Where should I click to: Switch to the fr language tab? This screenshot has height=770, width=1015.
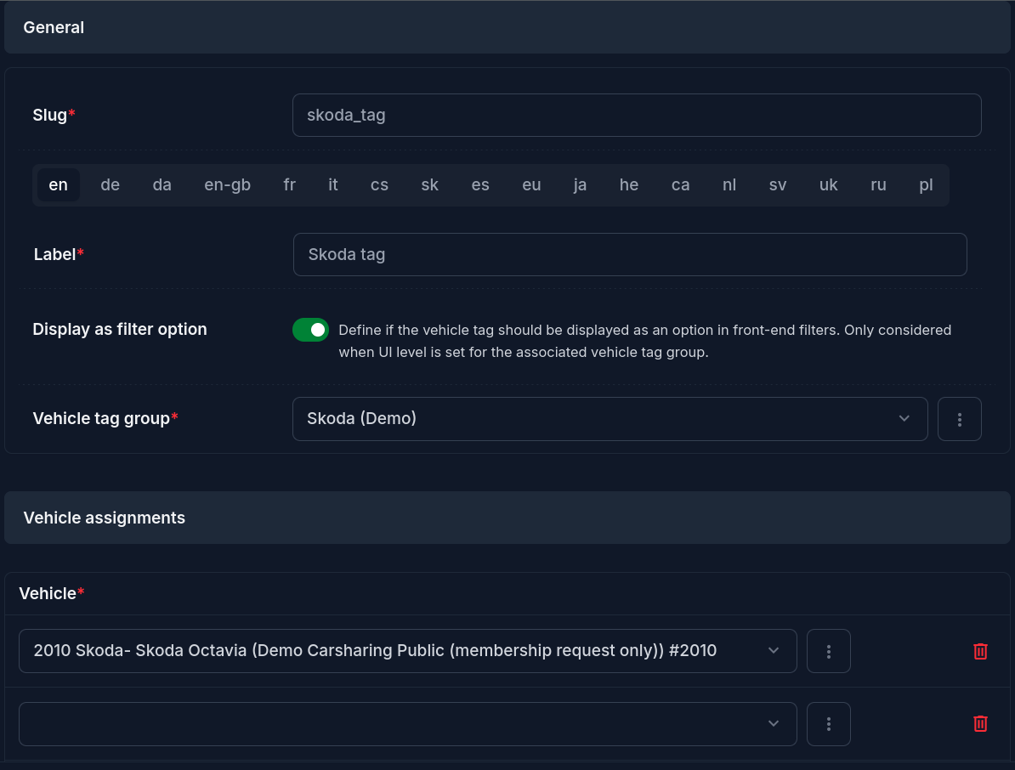tap(289, 185)
